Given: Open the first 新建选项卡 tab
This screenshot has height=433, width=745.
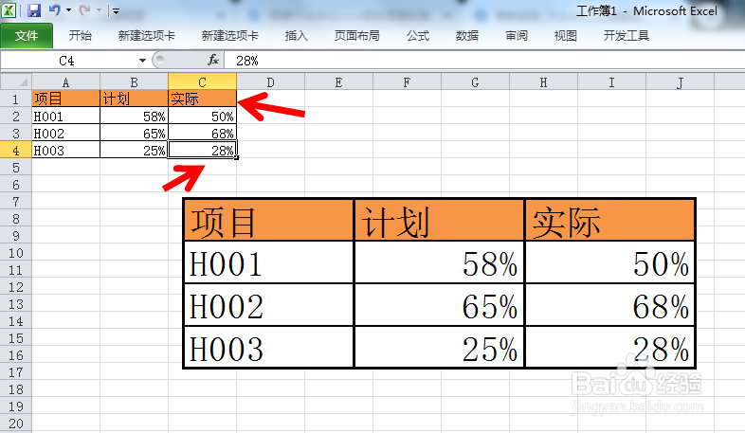Looking at the screenshot, I should tap(146, 36).
